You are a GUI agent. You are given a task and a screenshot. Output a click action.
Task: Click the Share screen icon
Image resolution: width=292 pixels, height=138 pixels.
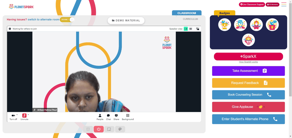116,117
